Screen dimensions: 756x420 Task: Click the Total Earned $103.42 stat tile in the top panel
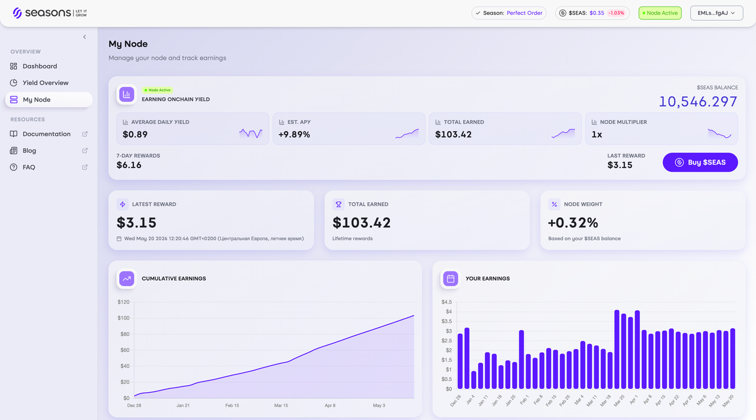pyautogui.click(x=505, y=129)
